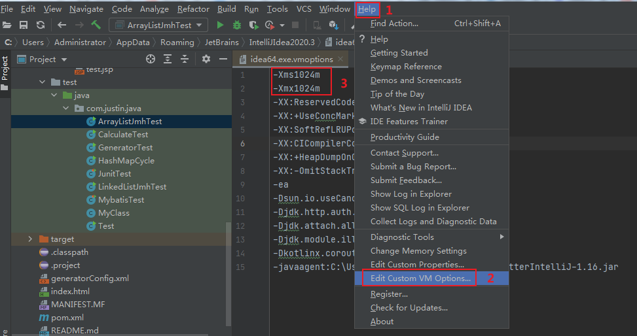The image size is (637, 336).
Task: Open the File menu
Action: point(7,9)
